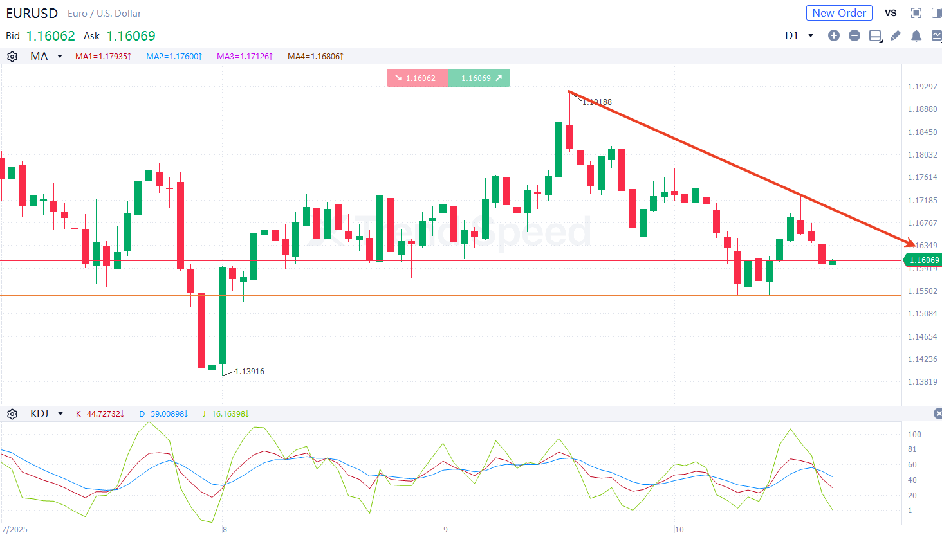Toggle the side panel layout icon
Viewport: 942px width, 535px height.
[937, 13]
